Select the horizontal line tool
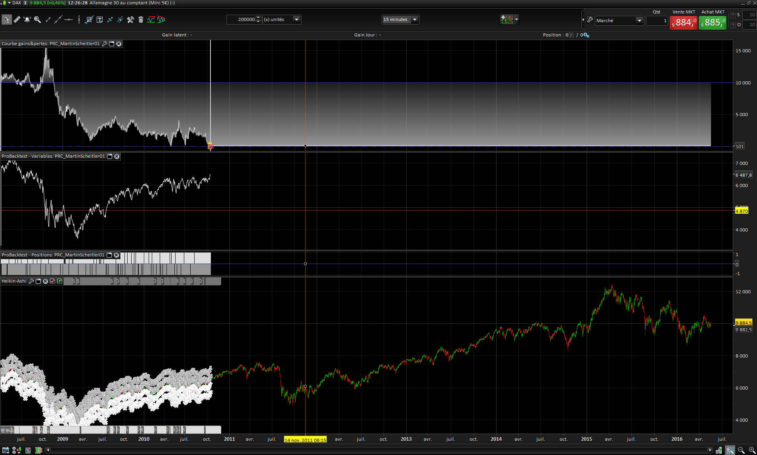This screenshot has height=455, width=757. [69, 19]
